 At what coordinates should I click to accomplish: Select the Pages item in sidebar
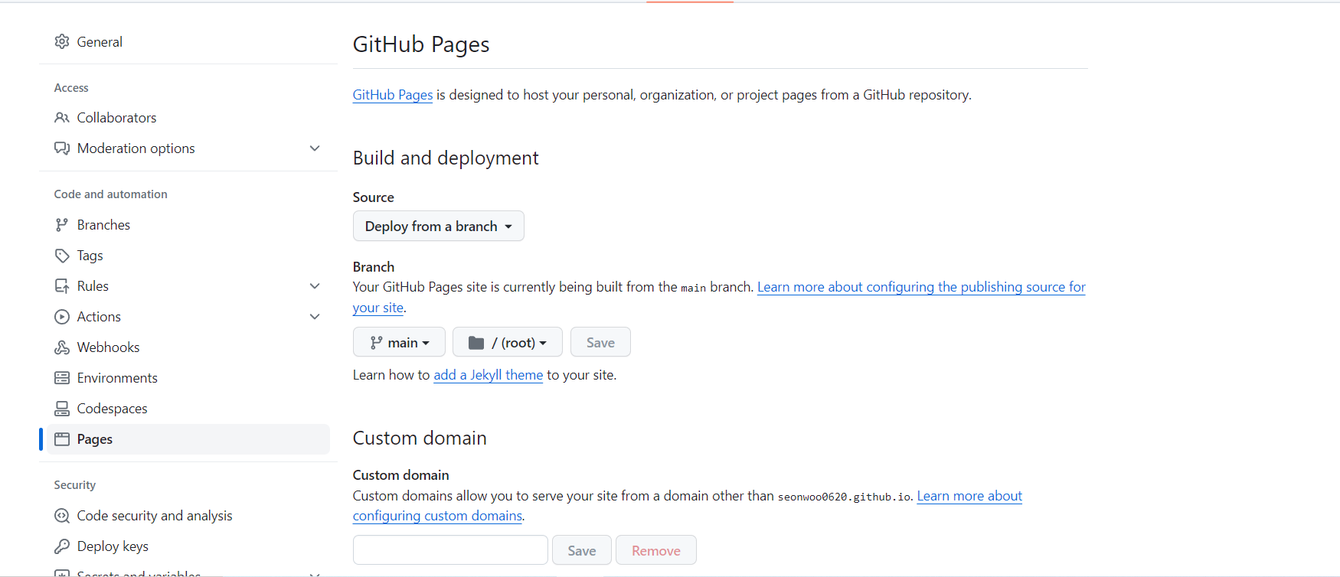point(188,439)
